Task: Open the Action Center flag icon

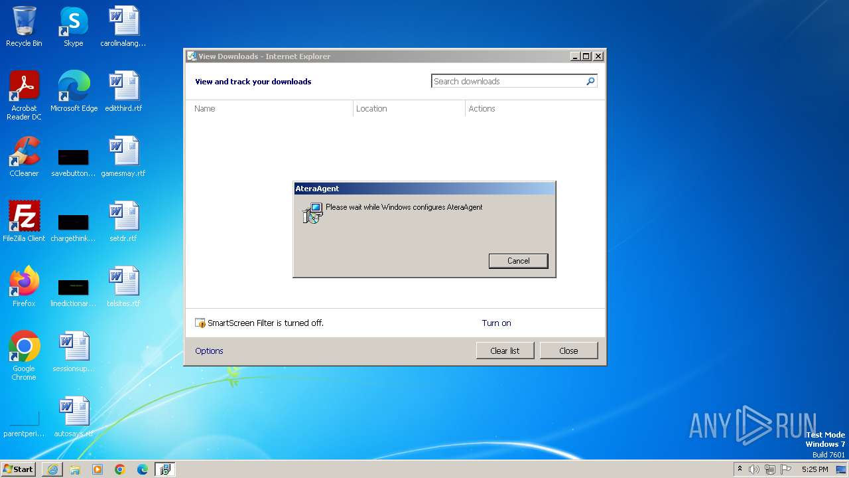Action: click(x=786, y=469)
